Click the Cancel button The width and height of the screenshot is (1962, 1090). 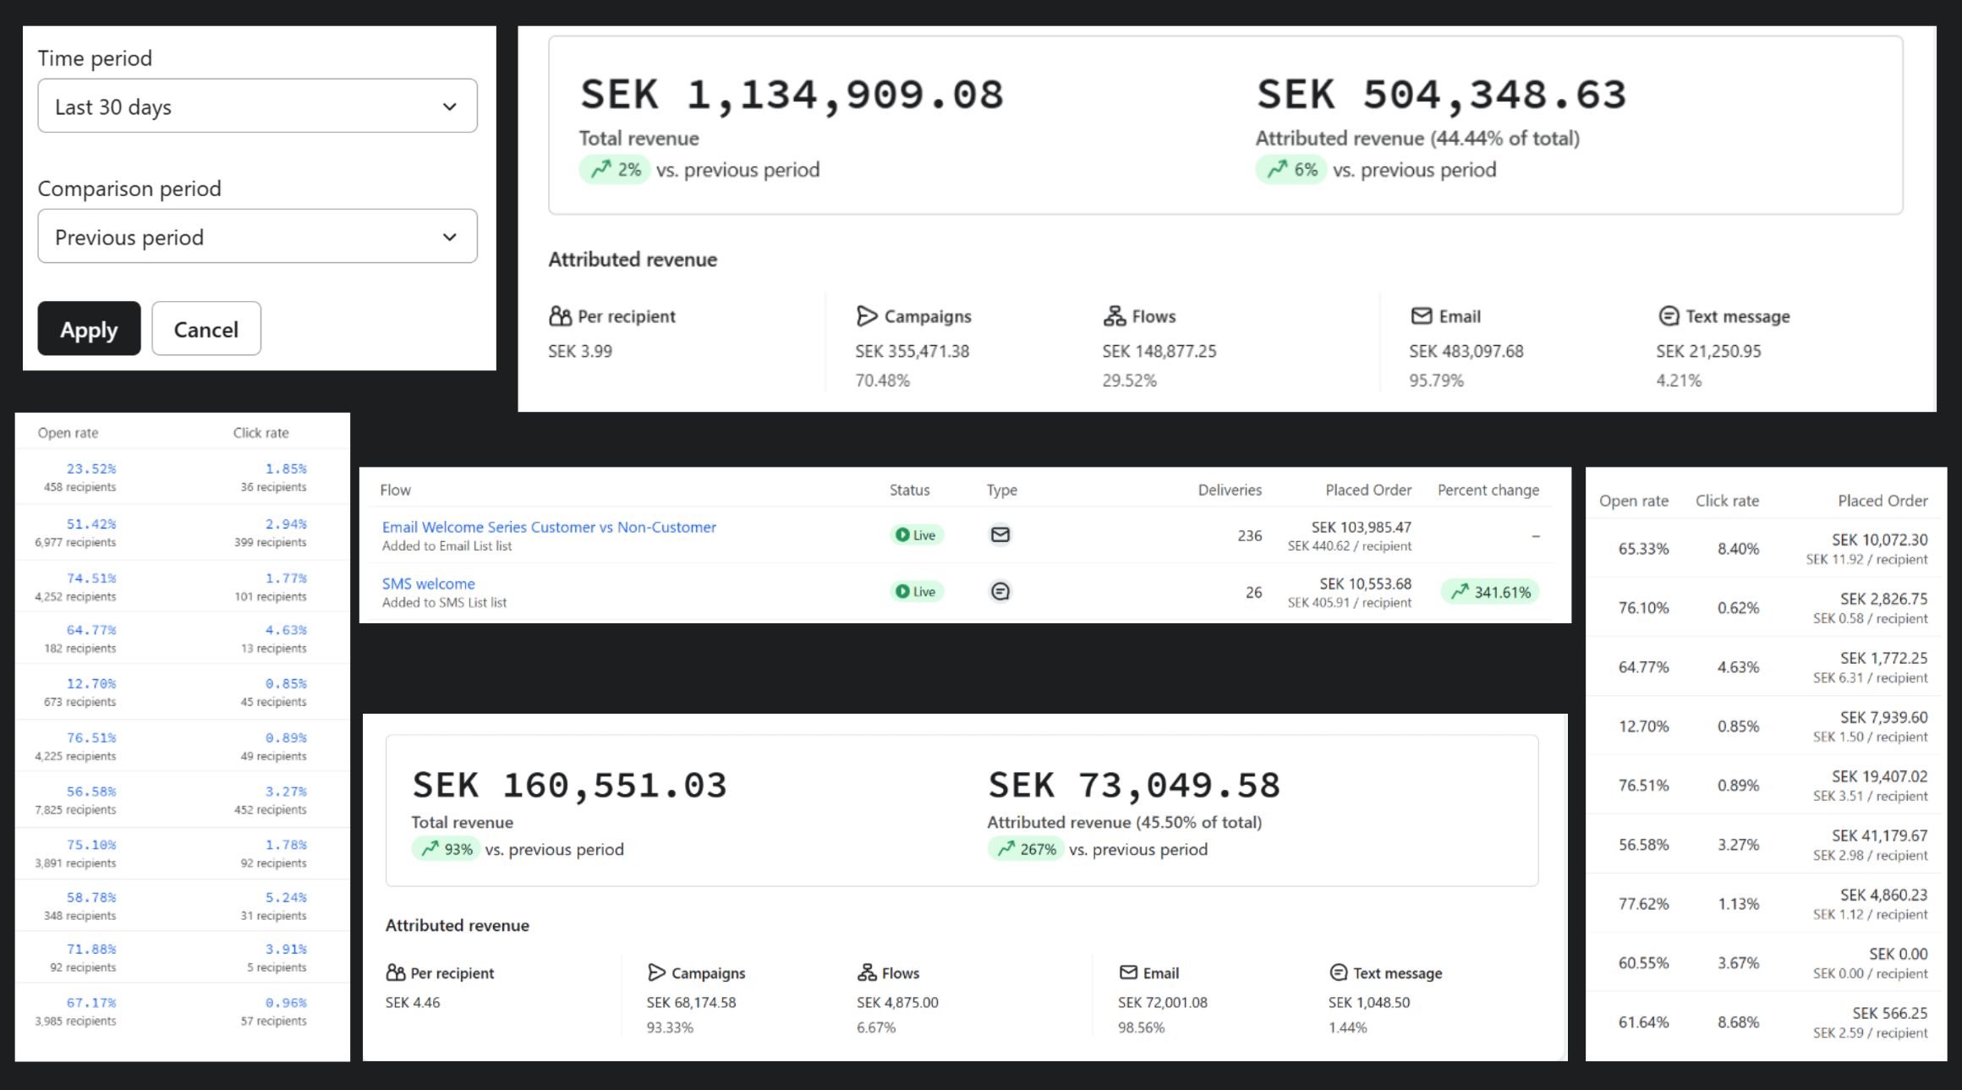206,329
